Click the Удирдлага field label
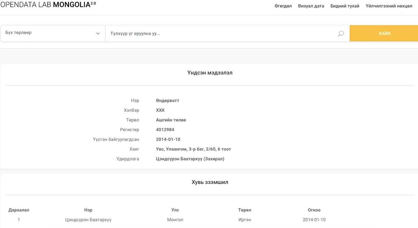This screenshot has width=418, height=228. point(128,159)
